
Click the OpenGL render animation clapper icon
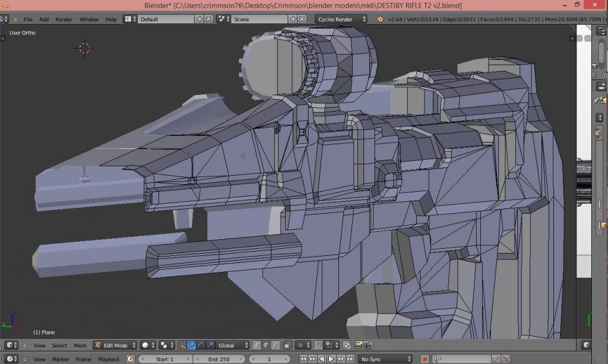pyautogui.click(x=368, y=346)
